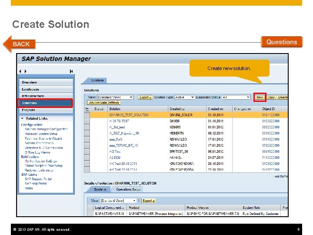This screenshot has height=235, width=313.
Task: Select row selector for CHARM06_TEST_SOLUTION
Action: (x=87, y=115)
